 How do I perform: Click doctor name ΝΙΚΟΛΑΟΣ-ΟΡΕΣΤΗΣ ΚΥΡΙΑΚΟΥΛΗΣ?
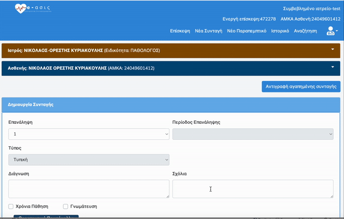pyautogui.click(x=64, y=50)
